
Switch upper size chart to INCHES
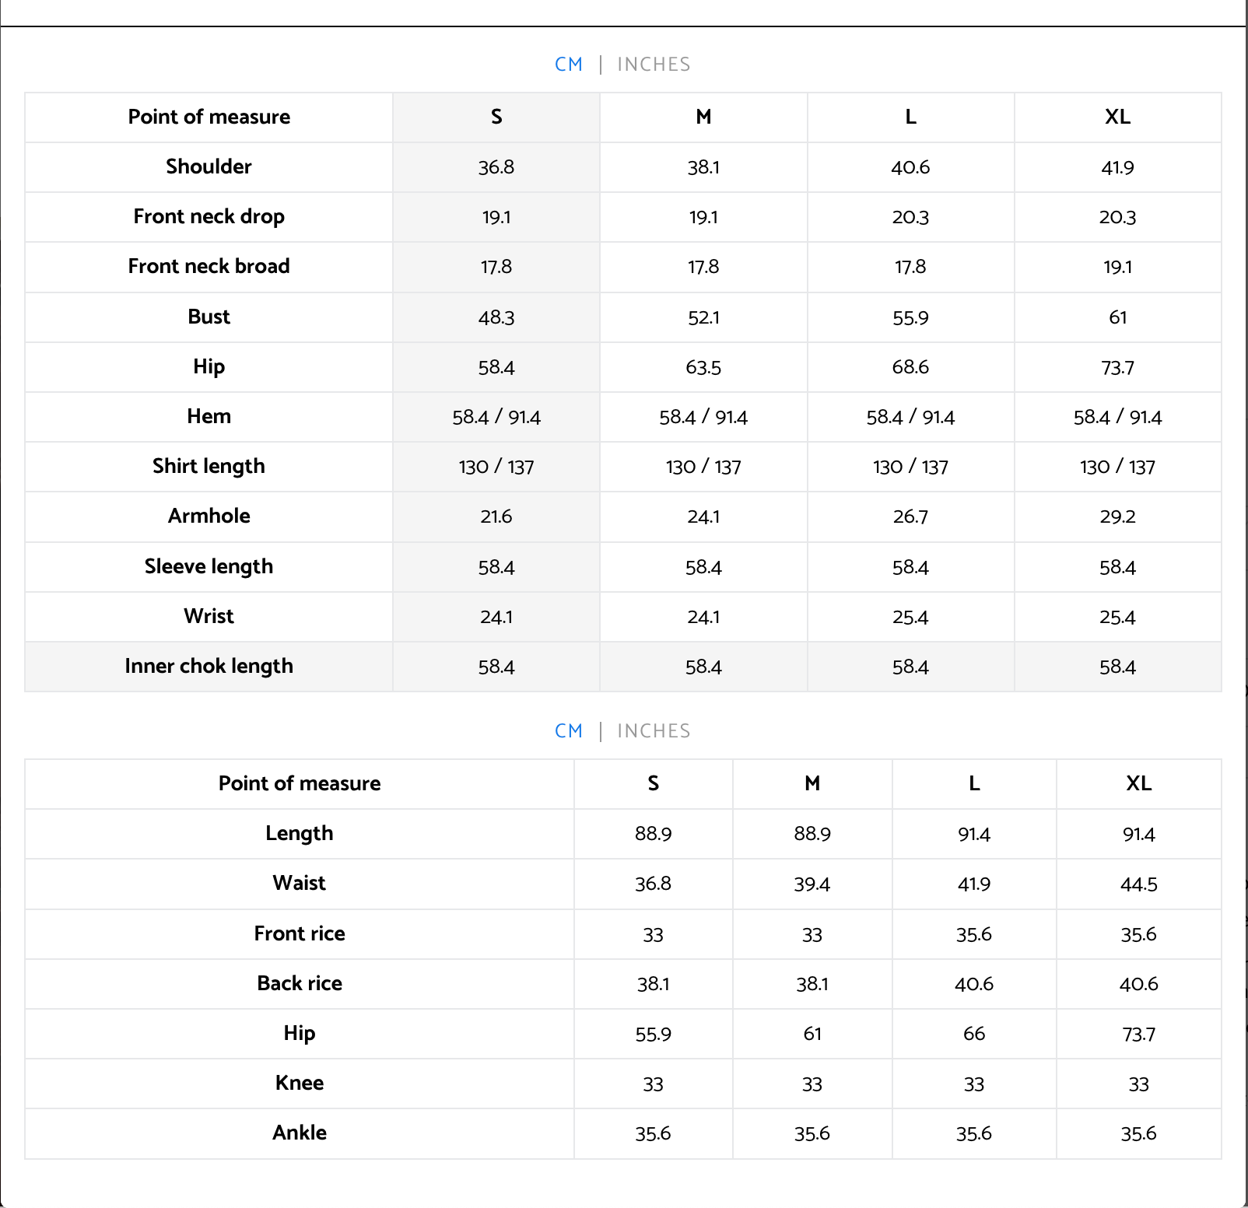[x=654, y=65]
